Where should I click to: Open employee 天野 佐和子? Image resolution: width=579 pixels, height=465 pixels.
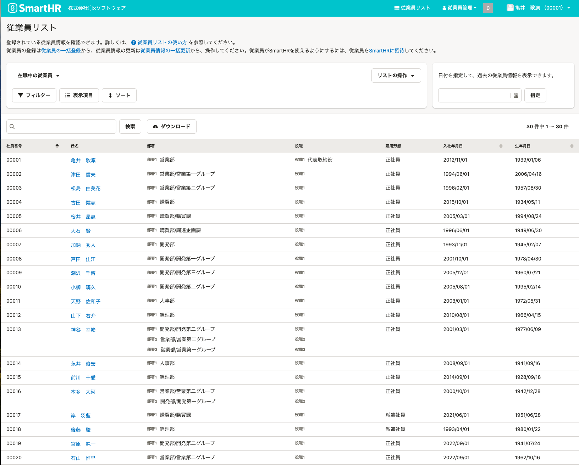point(86,302)
